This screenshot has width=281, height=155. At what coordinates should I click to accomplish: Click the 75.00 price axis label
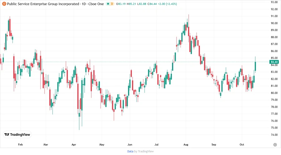coord(274,128)
